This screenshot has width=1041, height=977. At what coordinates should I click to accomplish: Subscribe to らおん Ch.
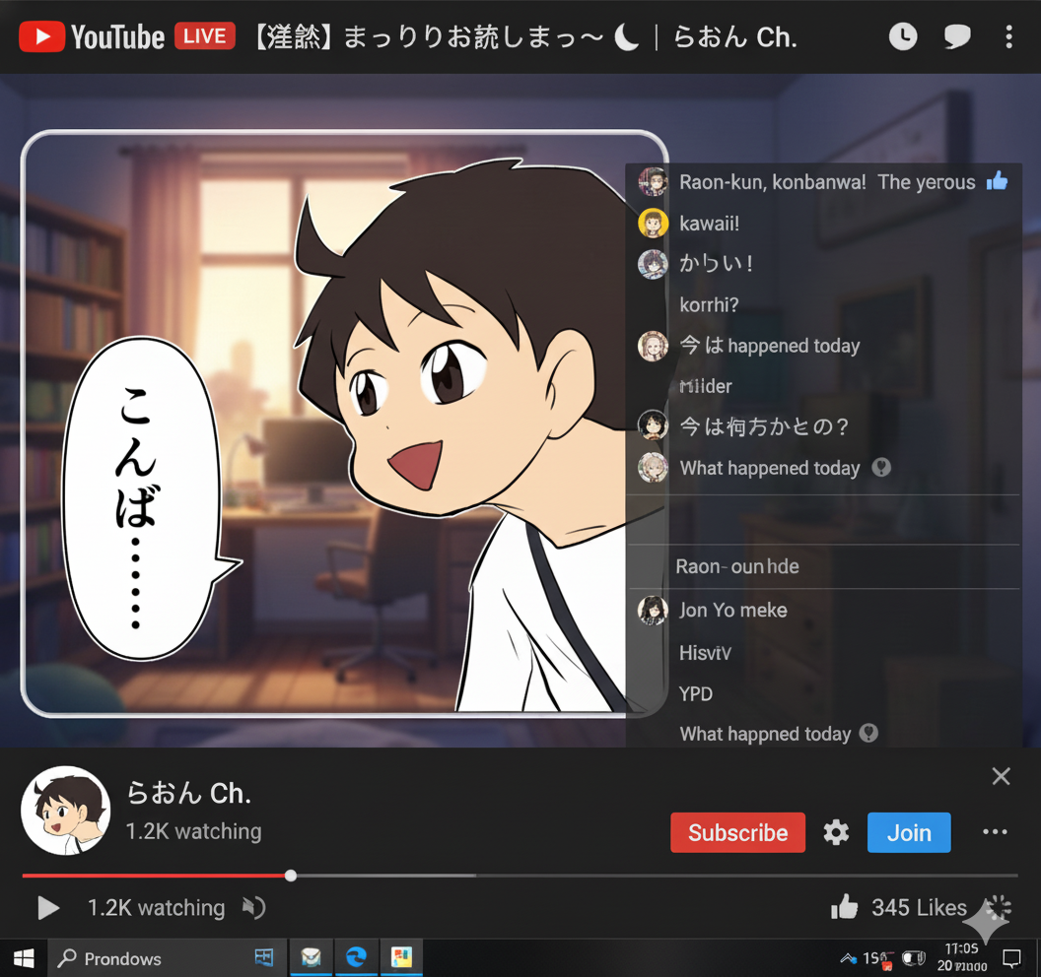click(737, 832)
